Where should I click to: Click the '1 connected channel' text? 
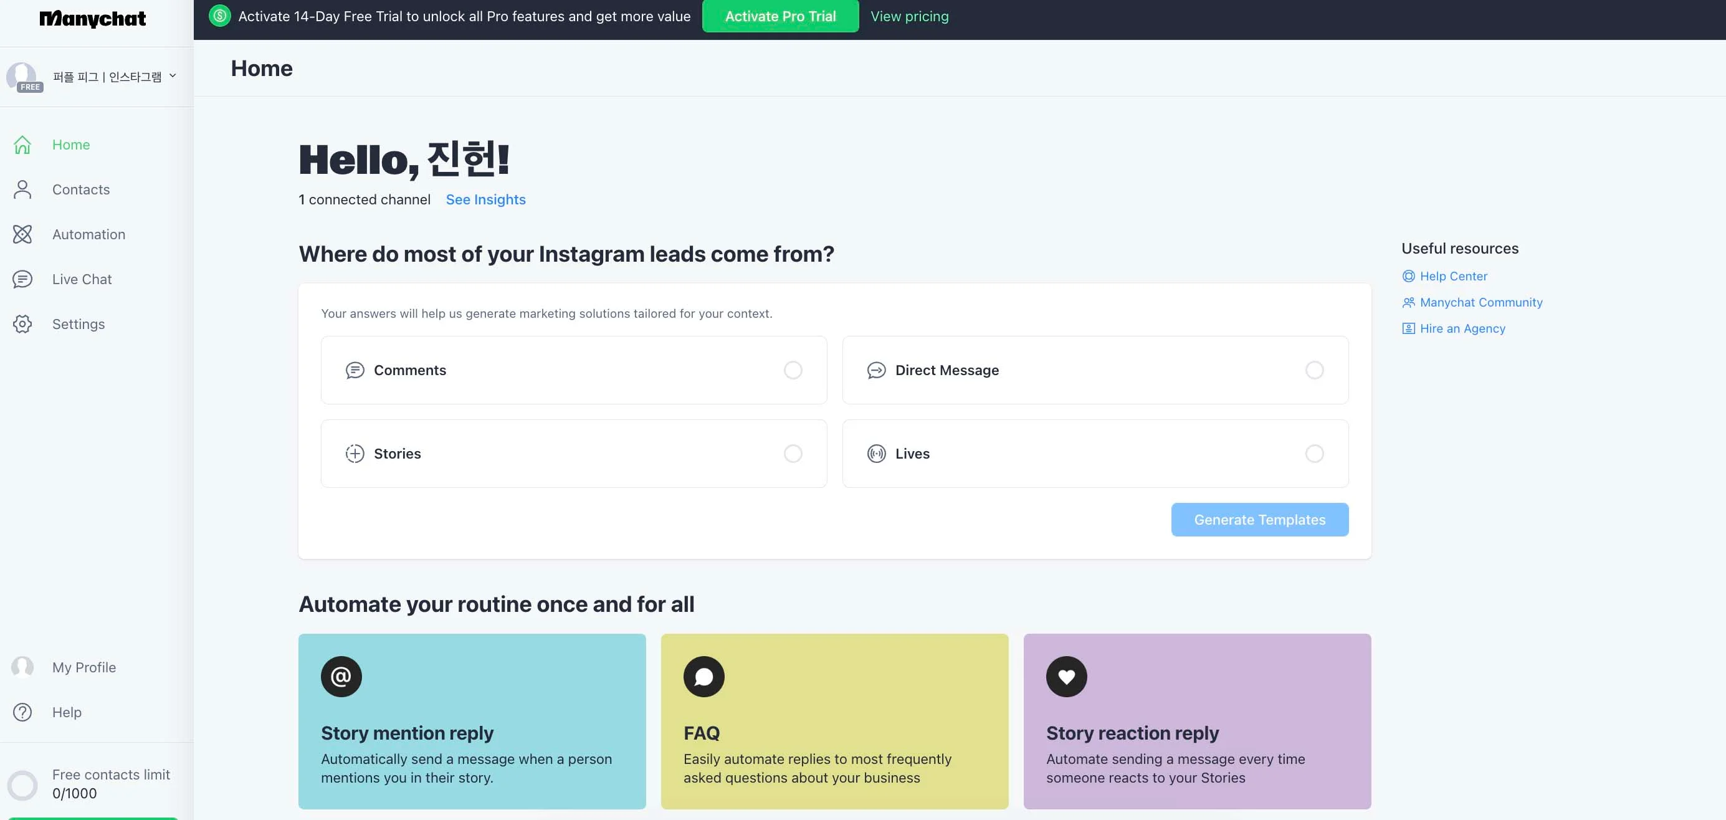[x=365, y=199]
